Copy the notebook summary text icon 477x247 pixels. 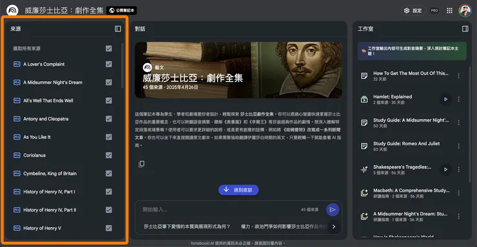click(x=141, y=164)
